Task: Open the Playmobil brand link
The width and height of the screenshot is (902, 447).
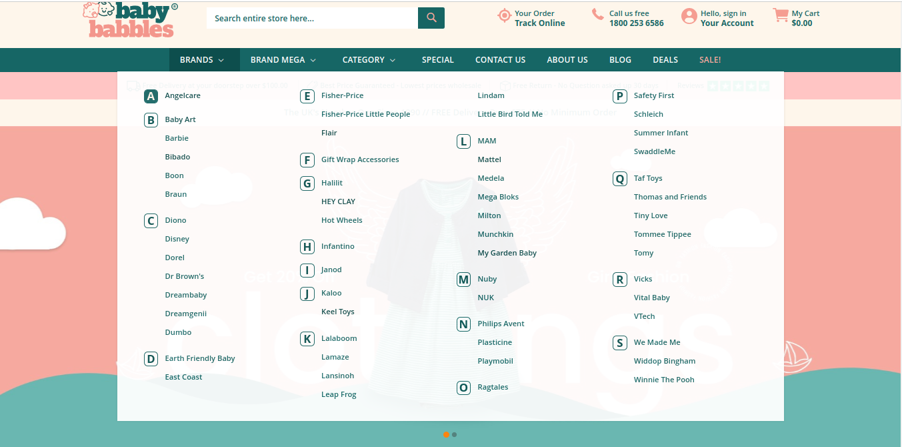Action: tap(495, 361)
